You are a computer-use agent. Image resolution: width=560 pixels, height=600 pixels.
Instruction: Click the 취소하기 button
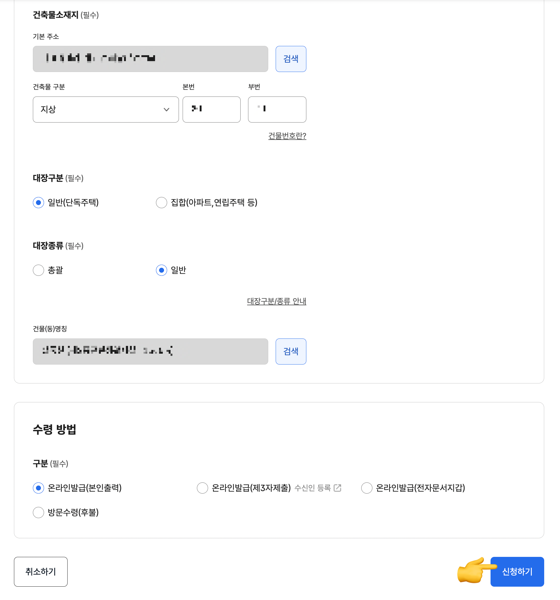(x=41, y=572)
